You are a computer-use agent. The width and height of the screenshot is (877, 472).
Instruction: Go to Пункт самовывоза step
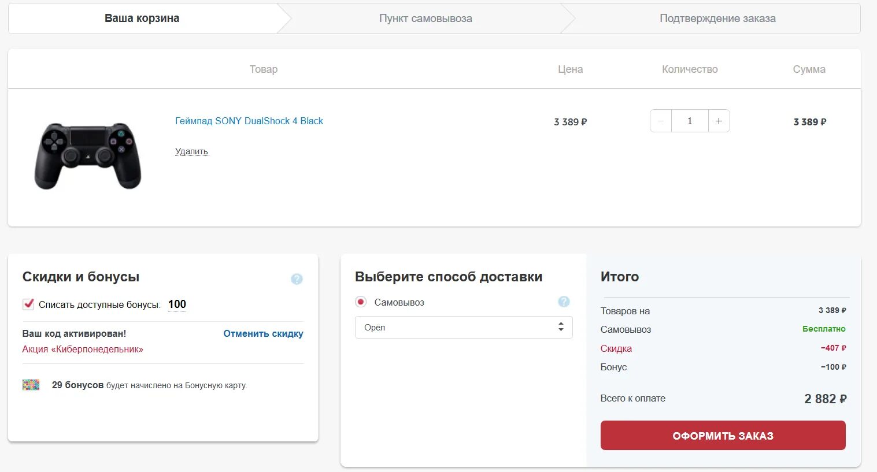click(425, 18)
